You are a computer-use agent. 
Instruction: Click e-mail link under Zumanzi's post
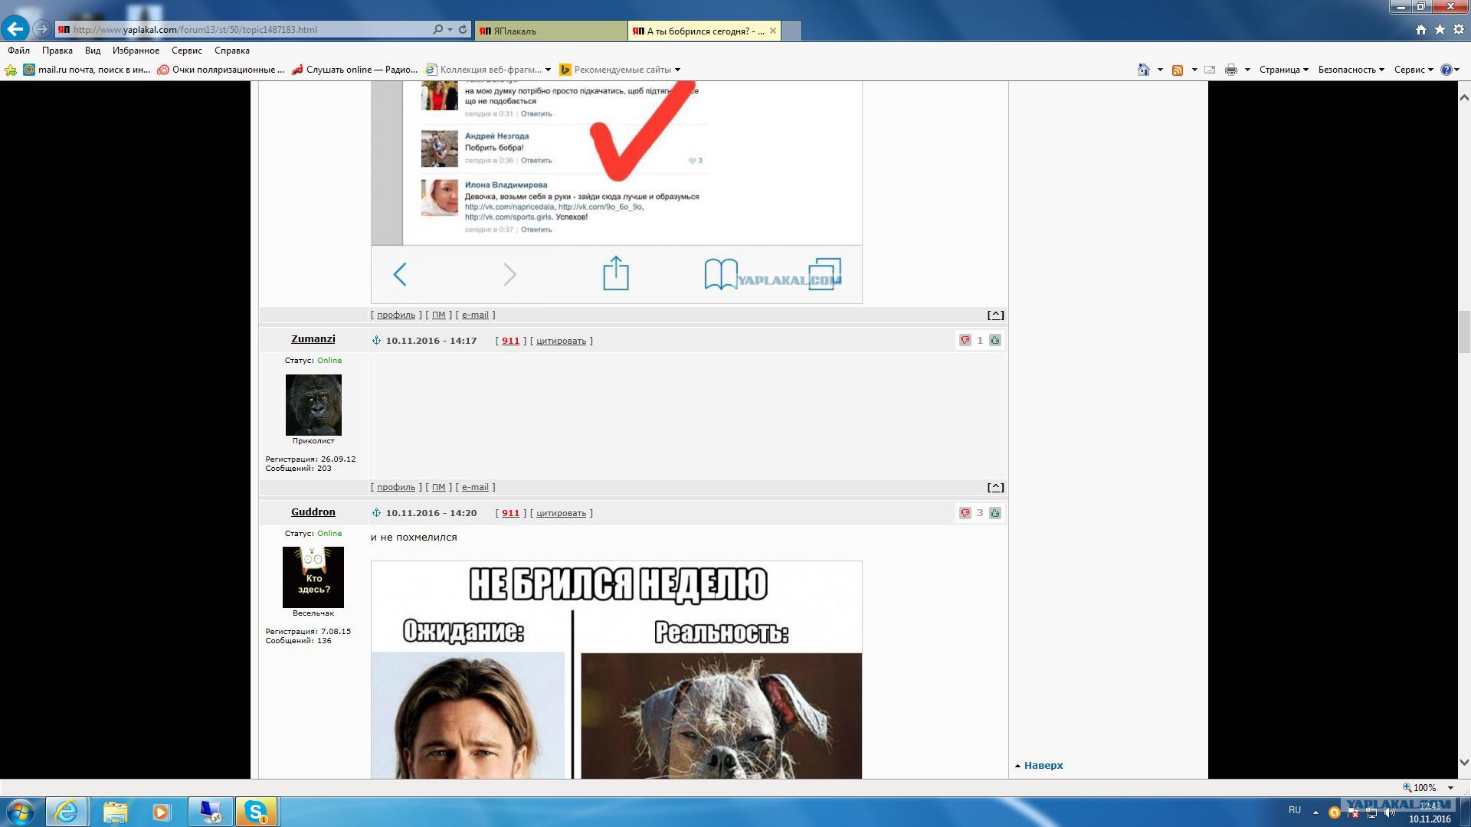point(475,487)
